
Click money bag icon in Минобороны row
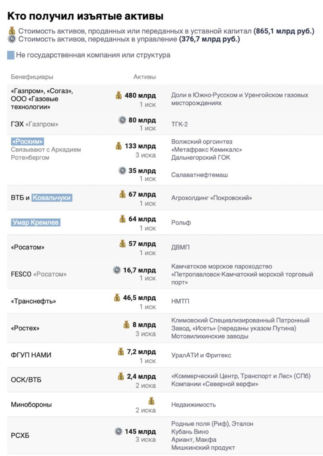(152, 401)
